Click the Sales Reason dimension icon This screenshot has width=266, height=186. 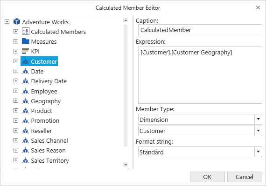pos(26,150)
